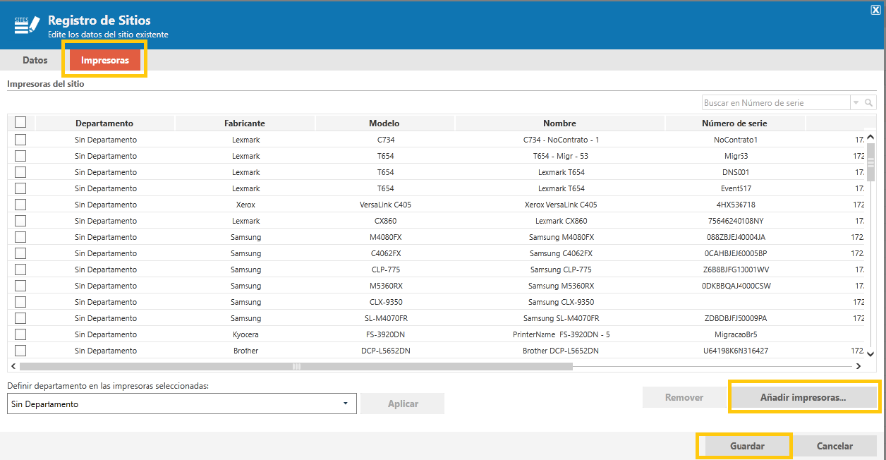The image size is (886, 460).
Task: Sort by the Fabricante column header
Action: 245,123
